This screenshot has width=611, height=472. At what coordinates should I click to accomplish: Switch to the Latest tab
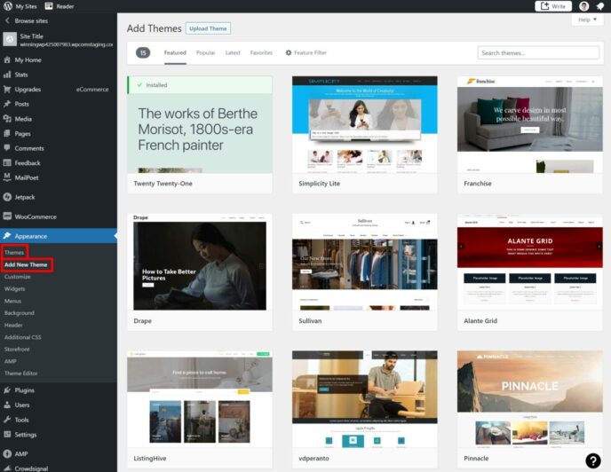point(233,52)
